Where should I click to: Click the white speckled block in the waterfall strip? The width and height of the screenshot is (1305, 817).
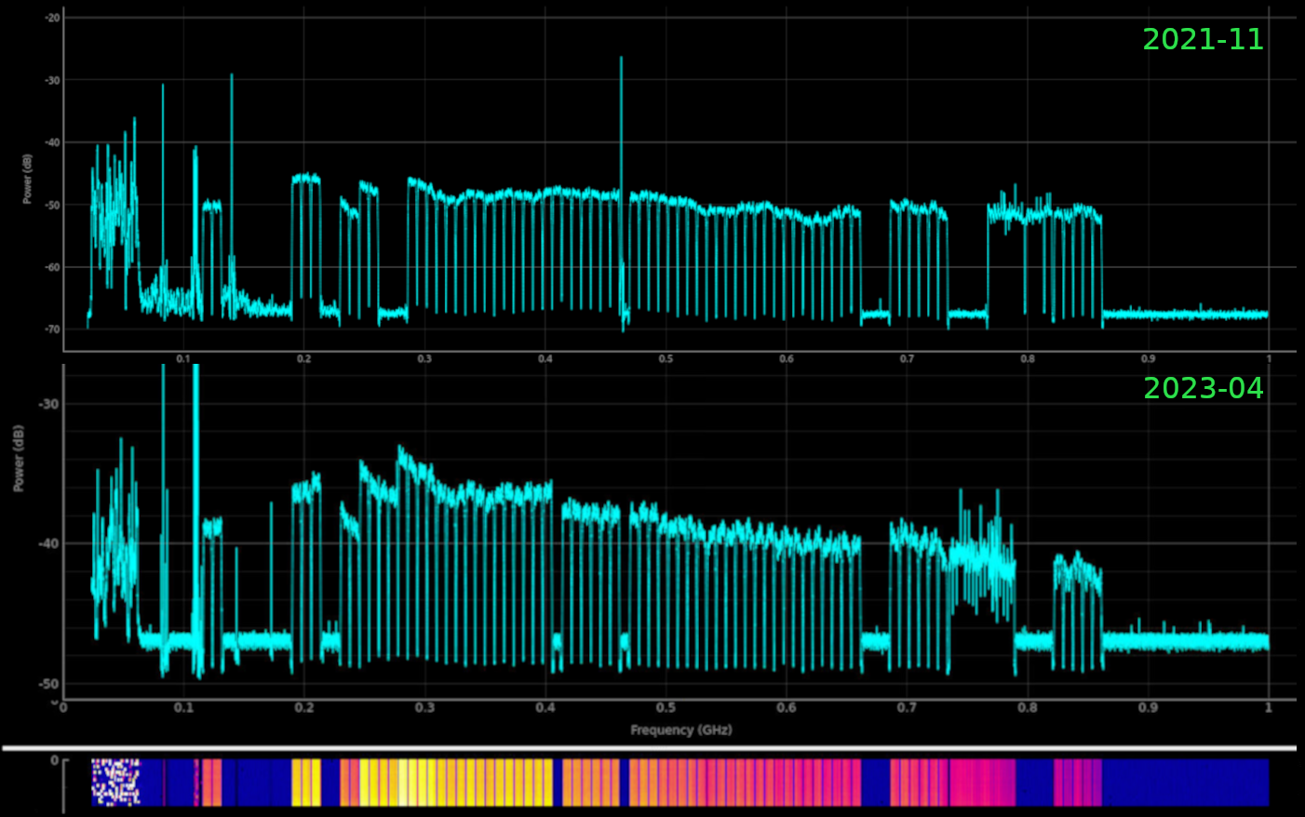click(x=115, y=782)
